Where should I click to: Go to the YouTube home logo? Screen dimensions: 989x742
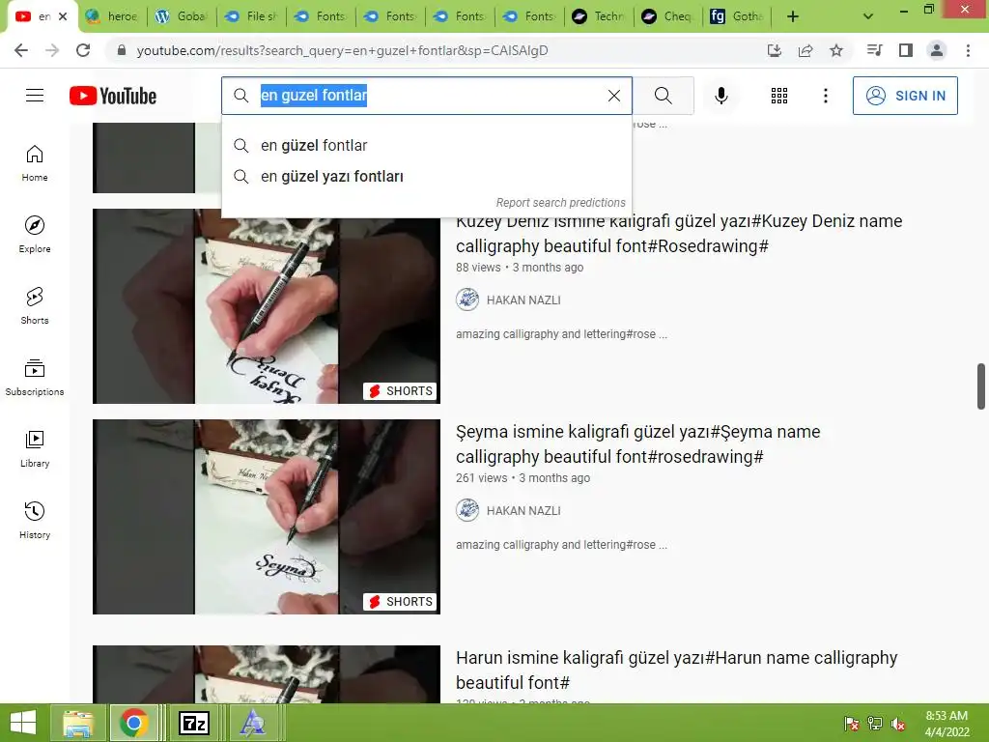(113, 96)
